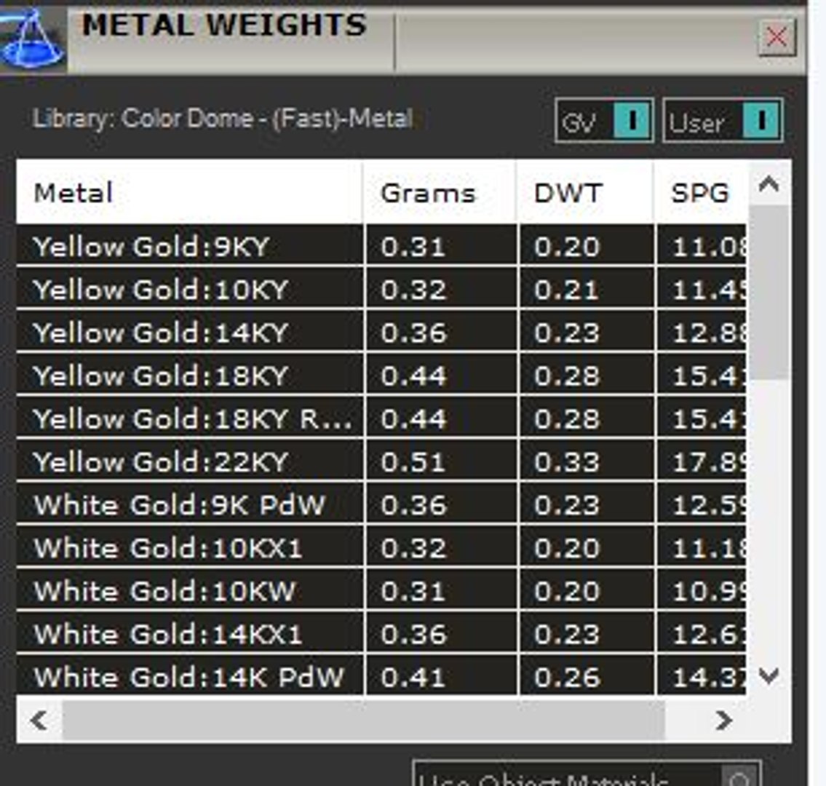The image size is (826, 786).
Task: Click the SPG value in the Yellow Gold:14KY row
Action: [709, 333]
